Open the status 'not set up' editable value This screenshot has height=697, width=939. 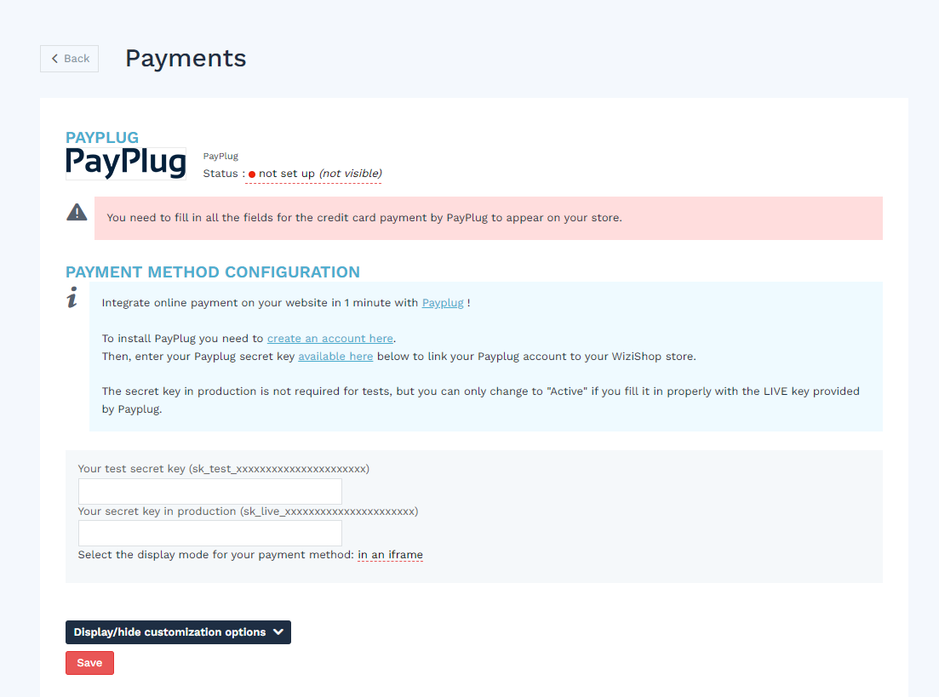[313, 174]
